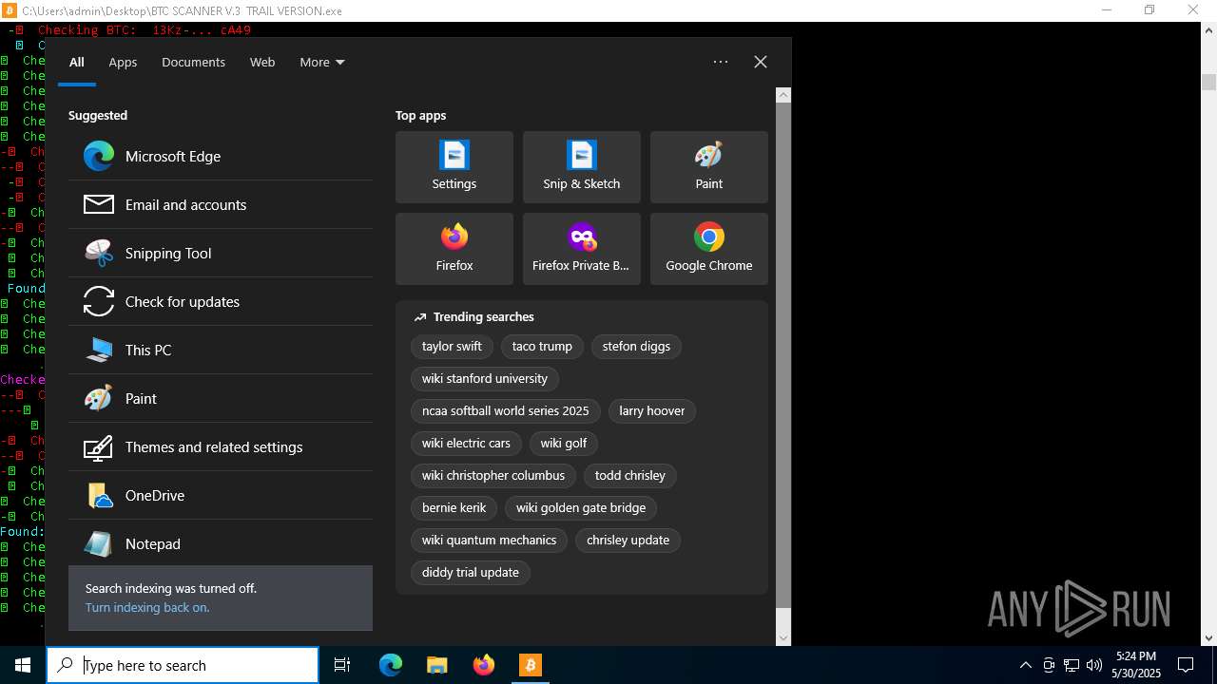The image size is (1217, 684).
Task: Select the All search tab
Action: click(x=77, y=63)
